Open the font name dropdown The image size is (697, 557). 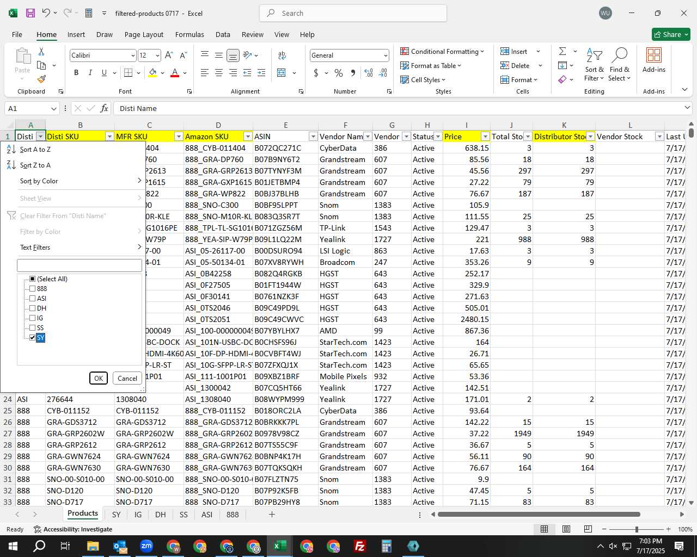pyautogui.click(x=133, y=55)
